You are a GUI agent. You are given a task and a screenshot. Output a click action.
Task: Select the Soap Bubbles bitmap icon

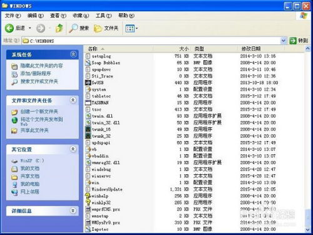88,63
